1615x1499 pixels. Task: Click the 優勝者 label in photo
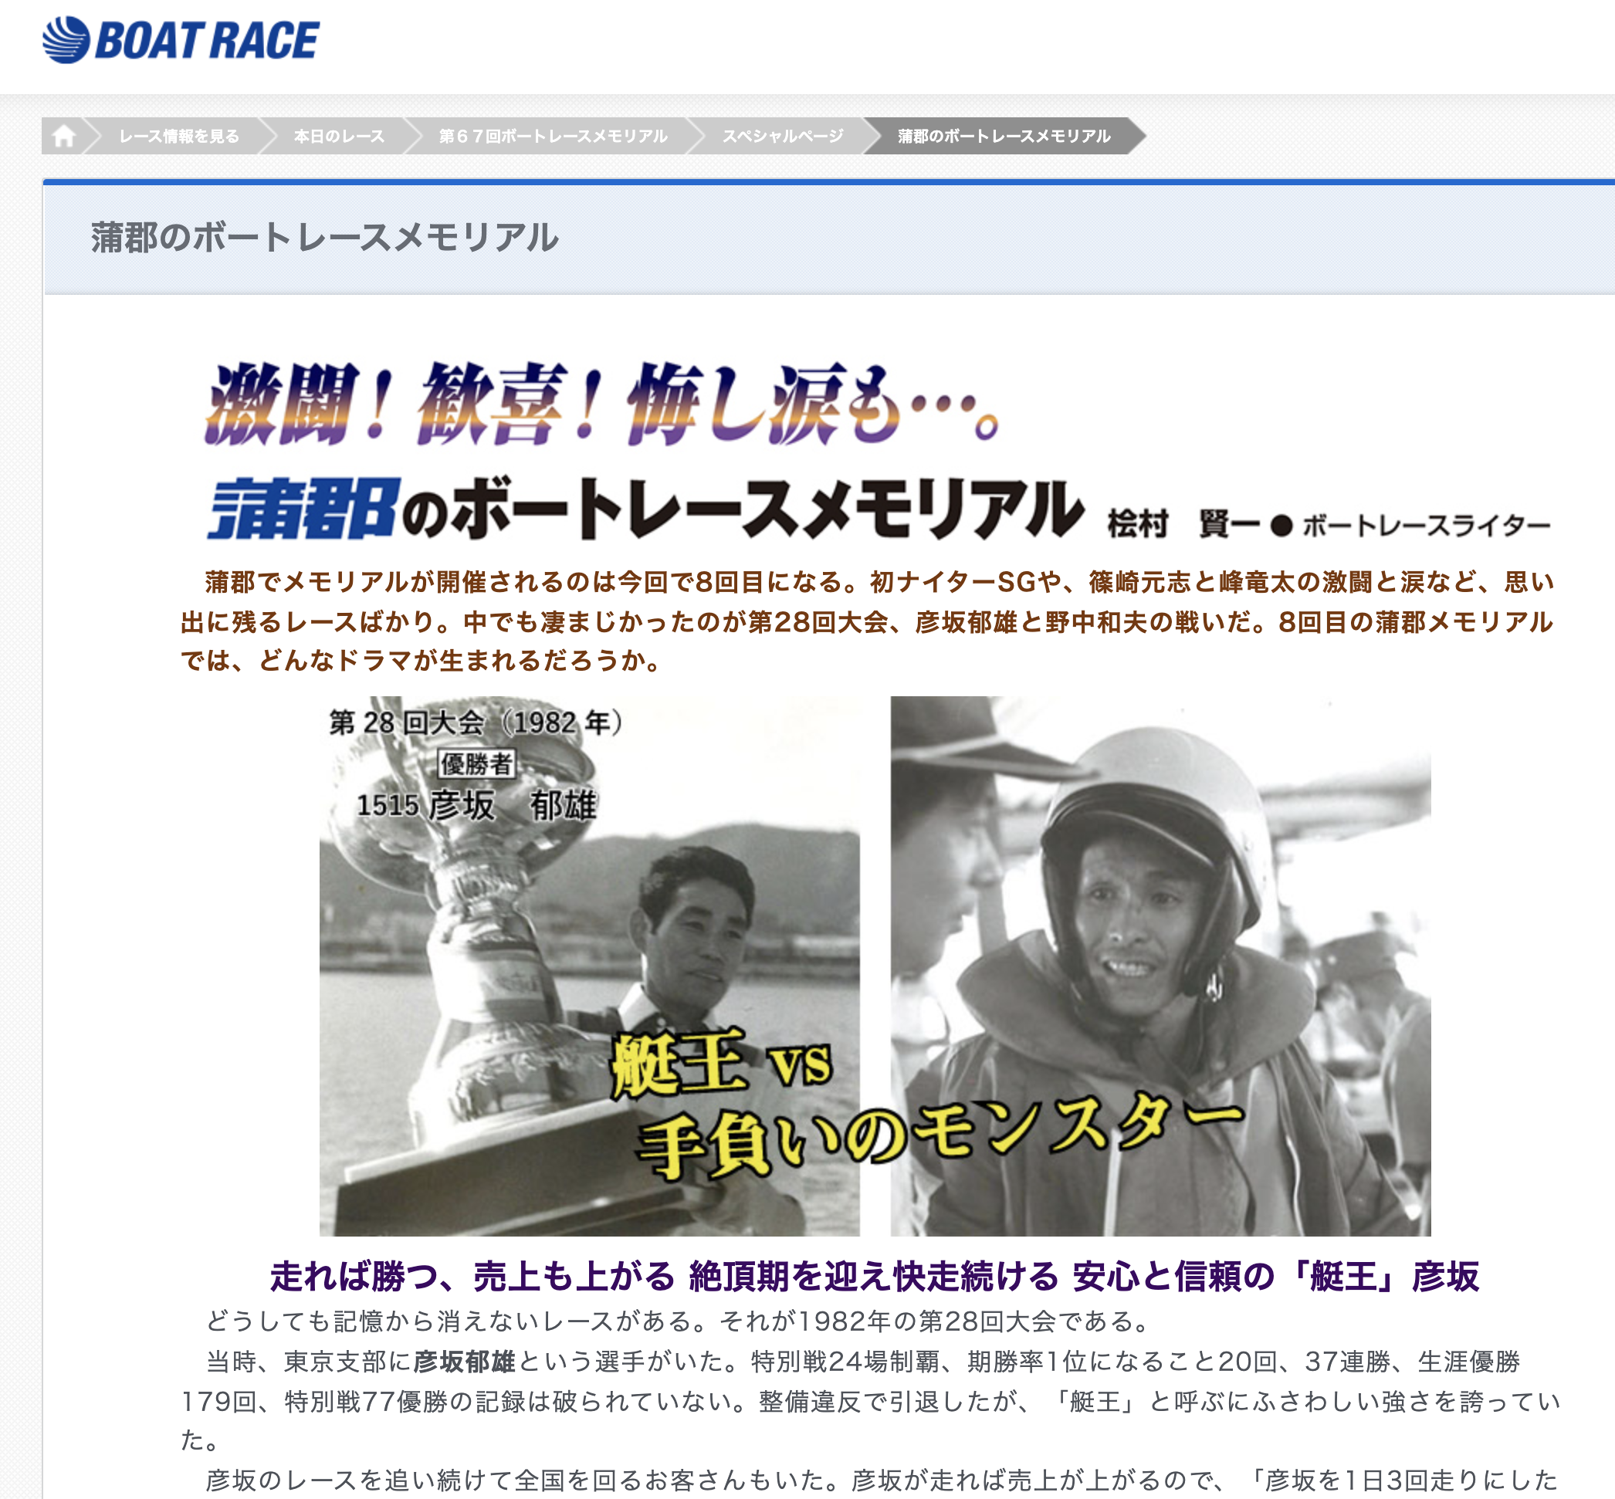(x=476, y=763)
